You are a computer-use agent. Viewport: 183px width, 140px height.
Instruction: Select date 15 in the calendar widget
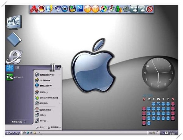[154, 113]
